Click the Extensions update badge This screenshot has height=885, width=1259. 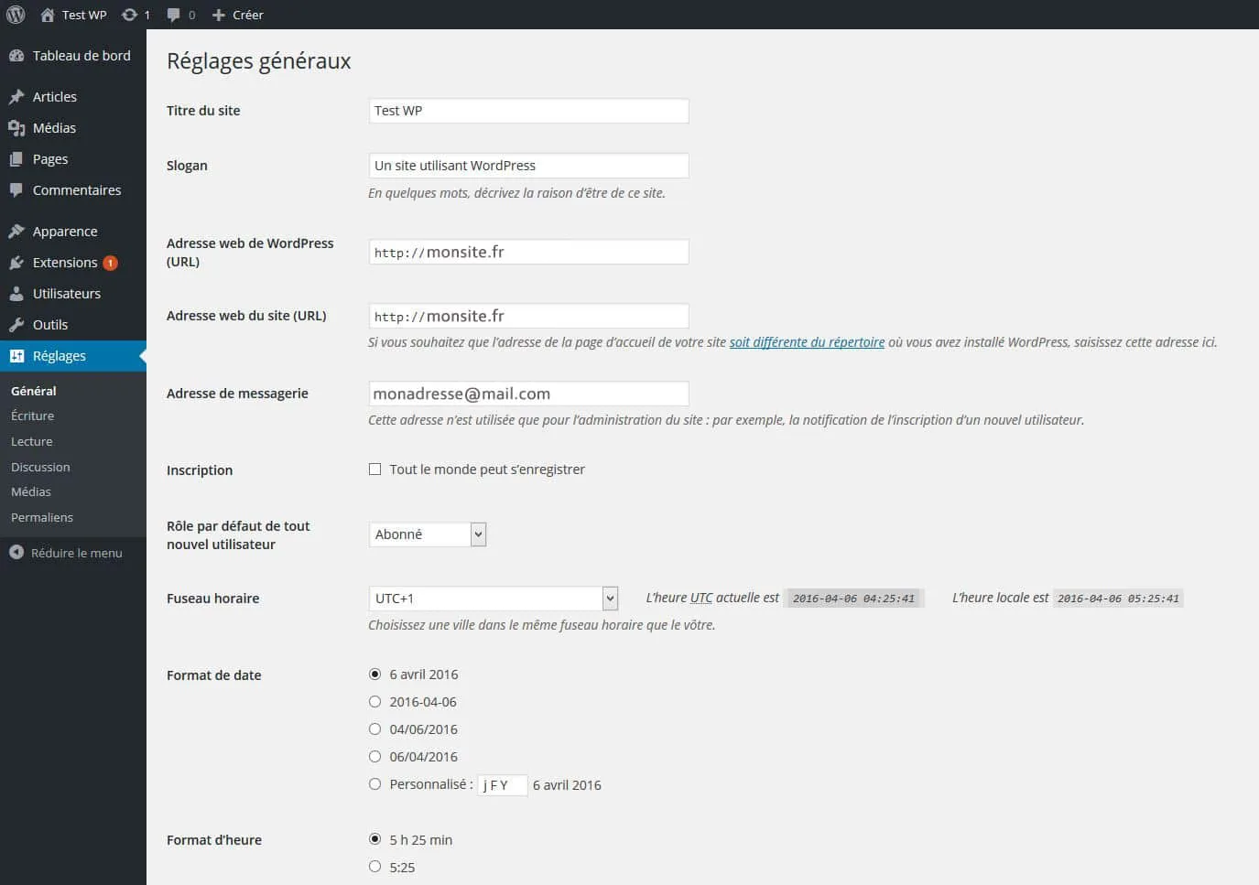click(110, 263)
